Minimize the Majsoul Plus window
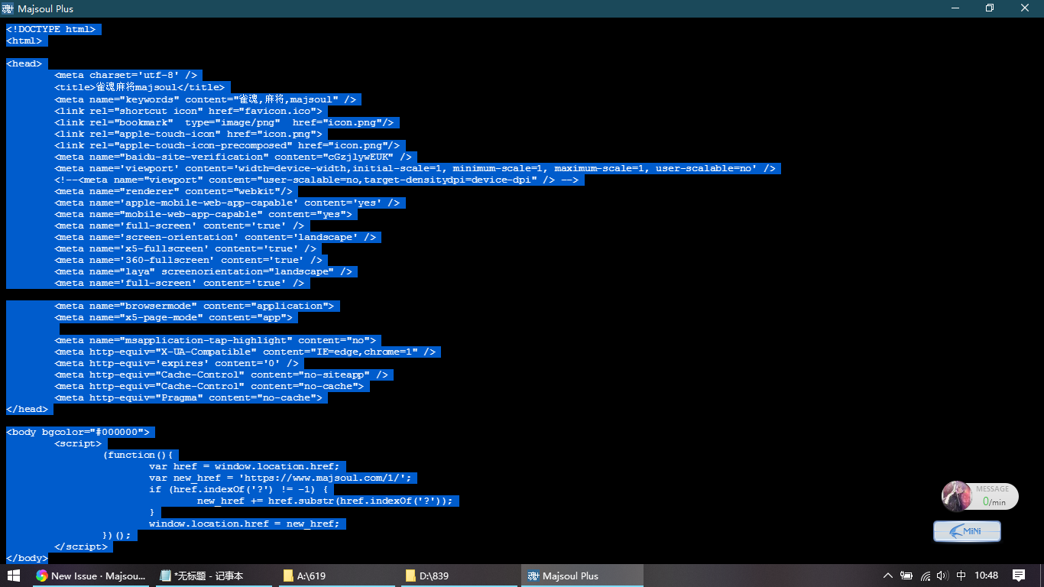1044x587 pixels. coord(955,8)
